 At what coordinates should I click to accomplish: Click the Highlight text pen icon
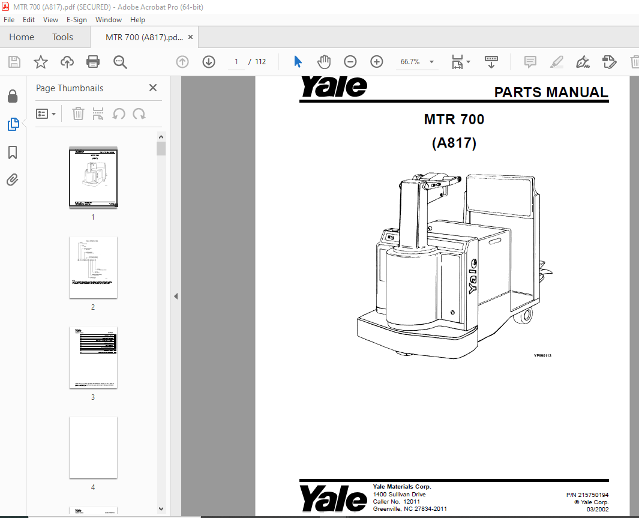[556, 62]
